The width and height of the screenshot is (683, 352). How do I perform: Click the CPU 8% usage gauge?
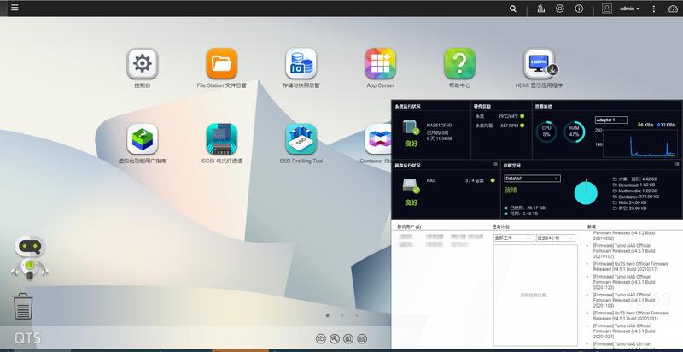(546, 132)
